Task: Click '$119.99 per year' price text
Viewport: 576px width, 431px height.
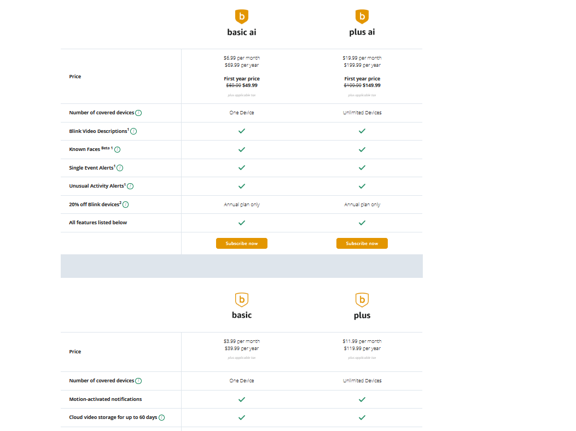Action: 362,348
